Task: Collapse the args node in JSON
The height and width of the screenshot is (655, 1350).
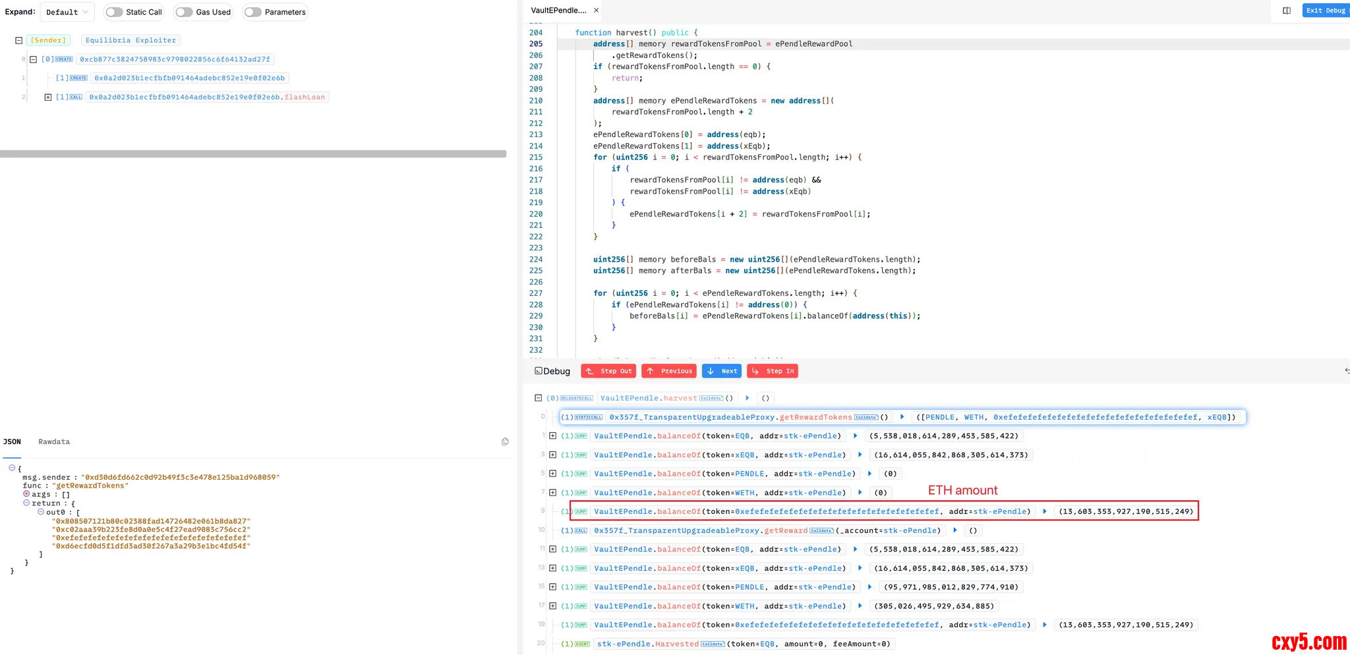Action: [x=26, y=494]
